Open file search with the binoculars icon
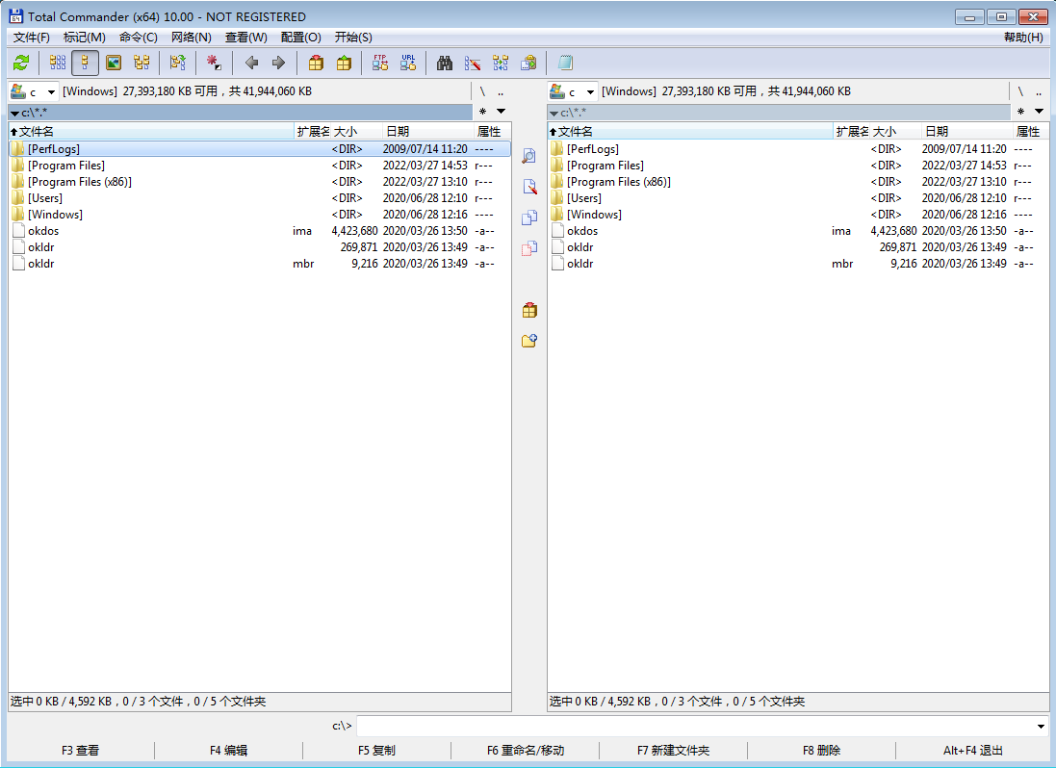 pyautogui.click(x=445, y=64)
